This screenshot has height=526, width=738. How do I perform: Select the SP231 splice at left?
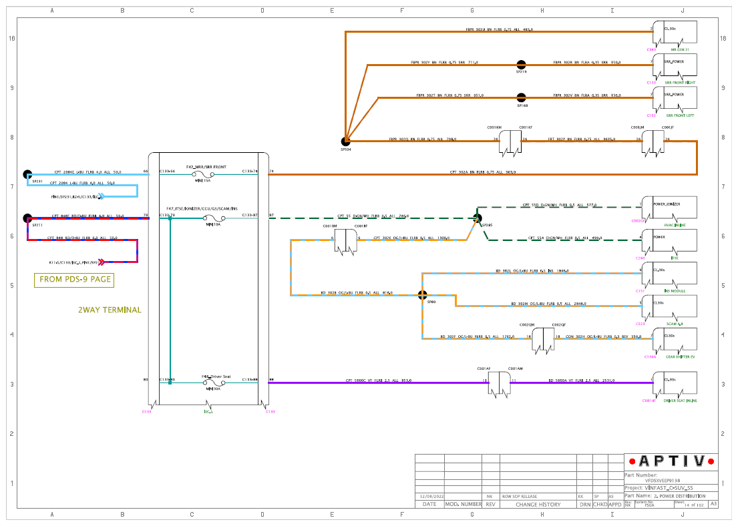[28, 174]
